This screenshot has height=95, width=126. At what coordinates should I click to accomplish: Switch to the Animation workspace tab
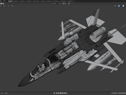pos(49,1)
